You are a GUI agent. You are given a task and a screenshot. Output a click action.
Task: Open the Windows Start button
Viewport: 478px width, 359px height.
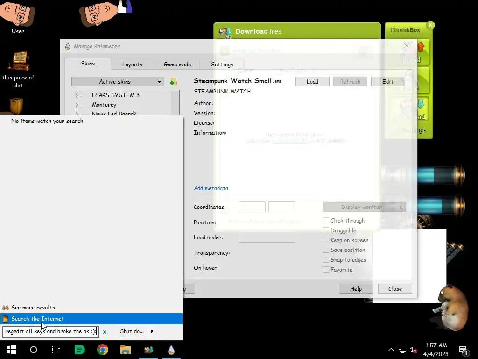point(11,350)
